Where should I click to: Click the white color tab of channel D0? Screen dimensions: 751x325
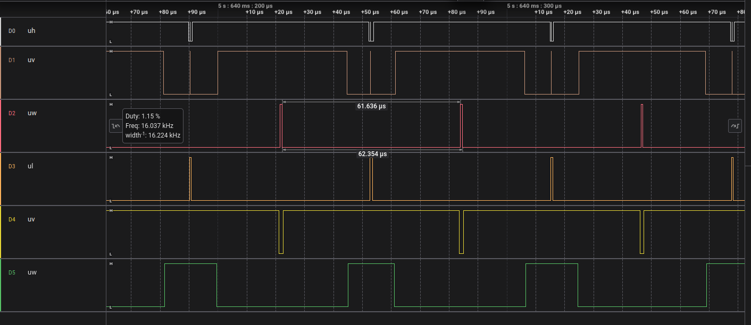2,30
